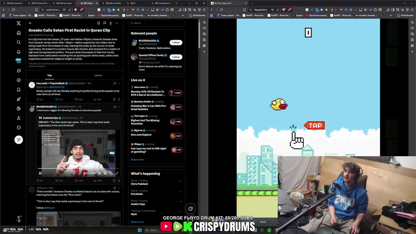Open Bookmarks in the X sidebar

(19, 90)
